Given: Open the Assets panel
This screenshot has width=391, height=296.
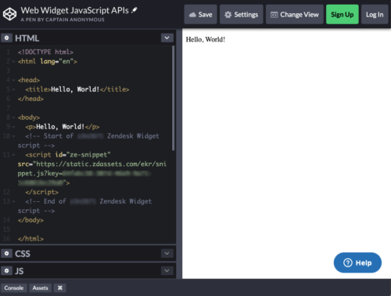Looking at the screenshot, I should click(41, 288).
